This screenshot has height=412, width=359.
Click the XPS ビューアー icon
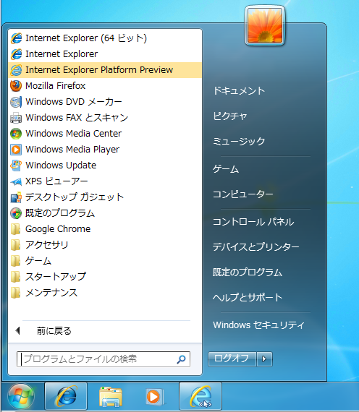16,181
